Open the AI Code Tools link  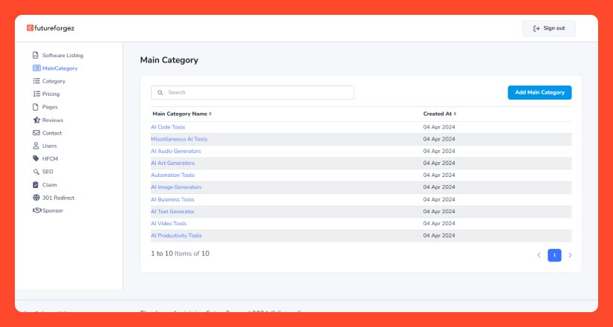(x=168, y=127)
